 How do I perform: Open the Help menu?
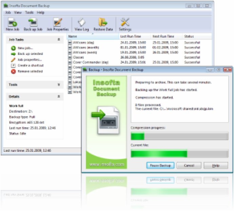(x=40, y=13)
